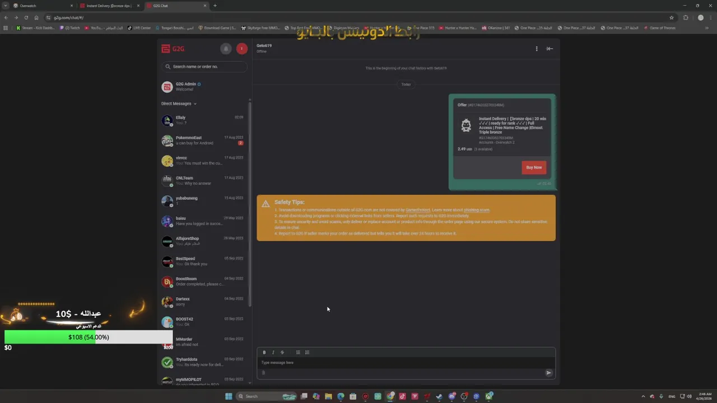Open the G2G Admin welcome chat
Viewport: 717px width, 403px height.
tap(204, 87)
